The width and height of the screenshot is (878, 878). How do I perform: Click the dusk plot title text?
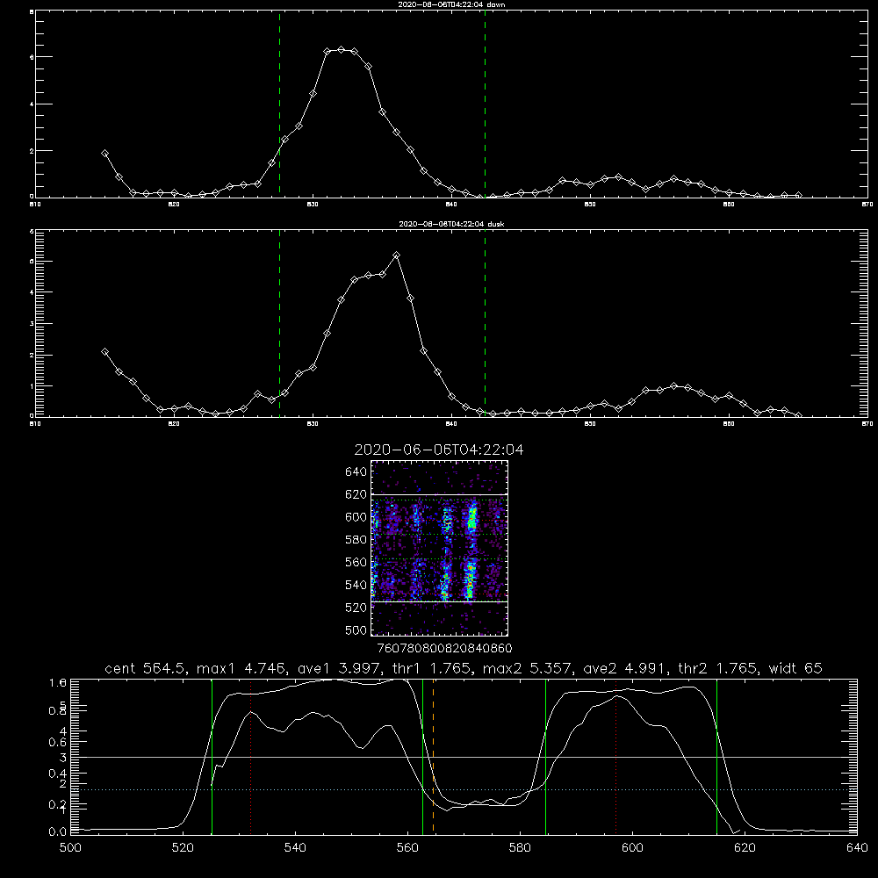pyautogui.click(x=451, y=224)
